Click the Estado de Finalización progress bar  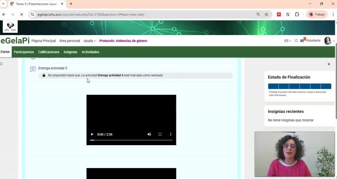[299, 86]
